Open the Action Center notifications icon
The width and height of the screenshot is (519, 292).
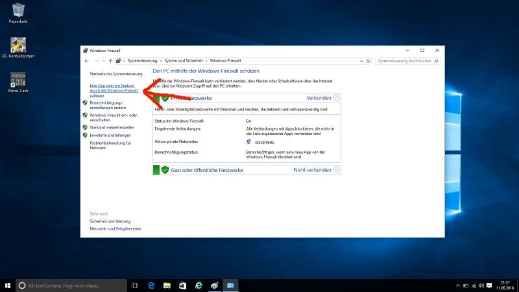(489, 286)
